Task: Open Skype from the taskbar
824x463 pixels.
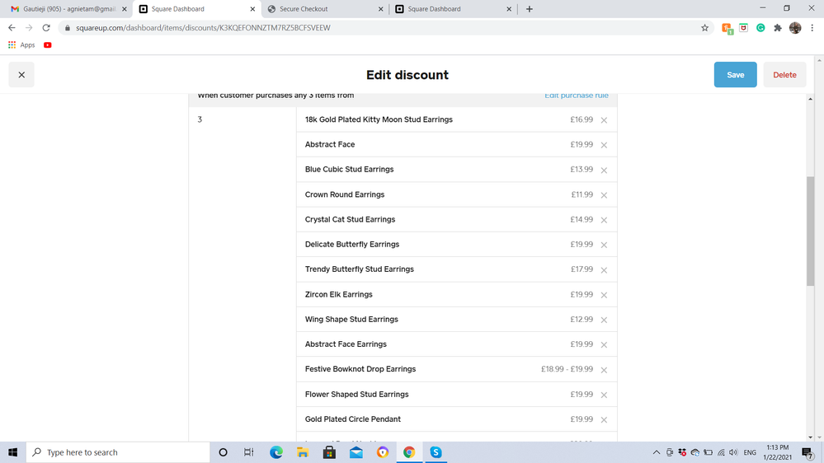Action: coord(436,452)
